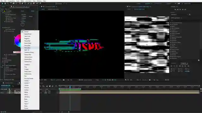Click the Output Cycle color wheel
This screenshot has width=202, height=113.
click(x=18, y=40)
